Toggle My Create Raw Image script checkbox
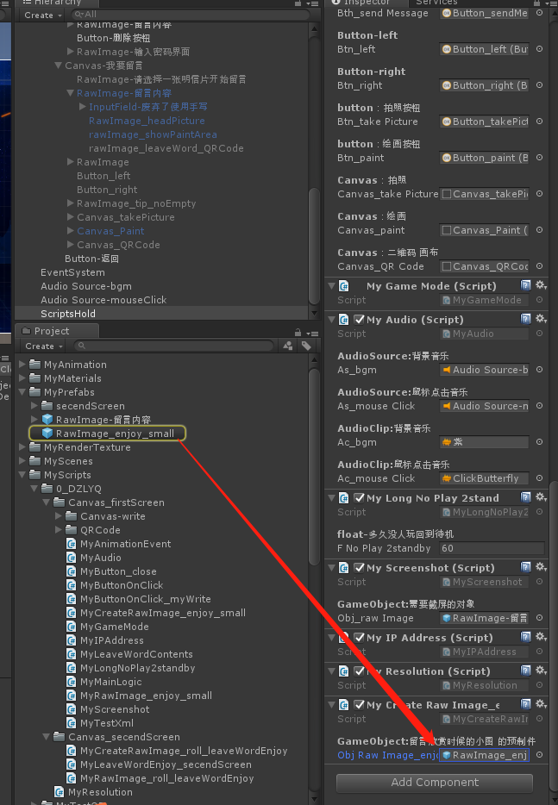The width and height of the screenshot is (558, 805). (x=359, y=705)
